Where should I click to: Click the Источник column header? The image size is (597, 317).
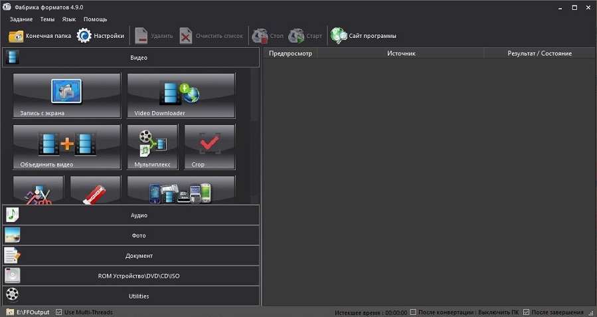pos(401,53)
